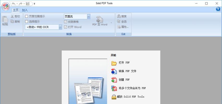Image resolution: width=222 pixels, height=104 pixels.
Task: Enable the 选择提示 checkbox
Action: point(27,22)
